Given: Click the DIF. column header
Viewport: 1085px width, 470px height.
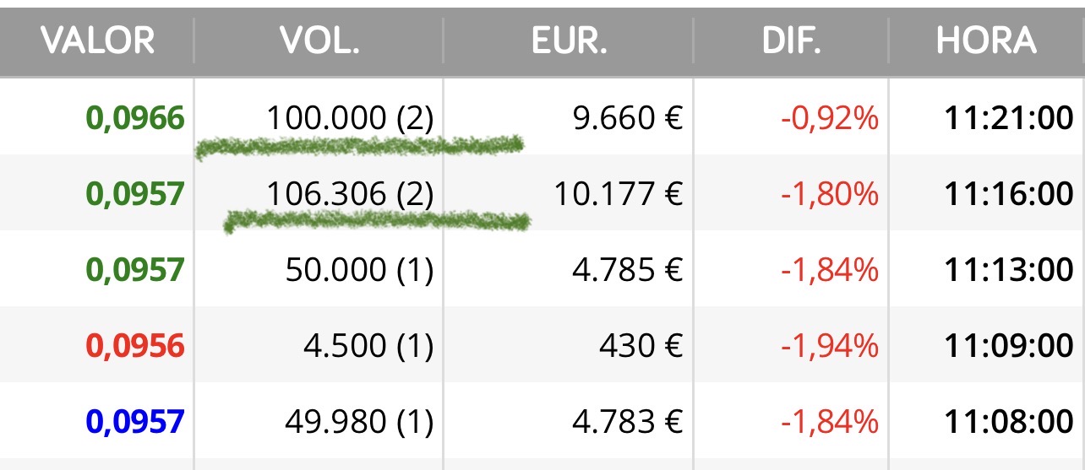Looking at the screenshot, I should click(790, 41).
